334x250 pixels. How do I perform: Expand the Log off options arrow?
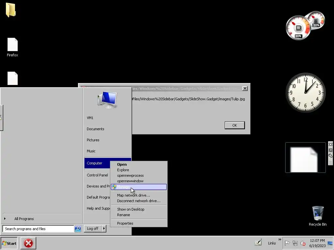(x=104, y=229)
